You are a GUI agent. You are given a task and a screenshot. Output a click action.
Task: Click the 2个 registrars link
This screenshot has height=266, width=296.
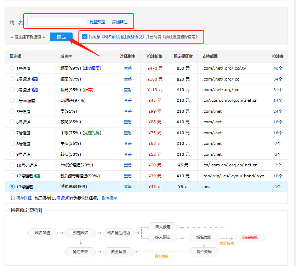coord(278,165)
